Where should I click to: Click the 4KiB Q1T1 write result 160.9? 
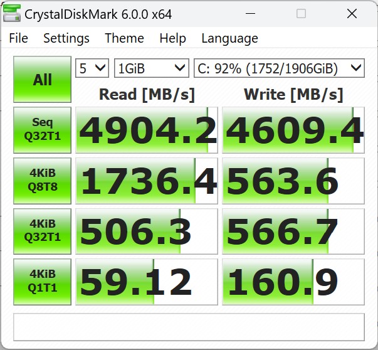click(293, 282)
